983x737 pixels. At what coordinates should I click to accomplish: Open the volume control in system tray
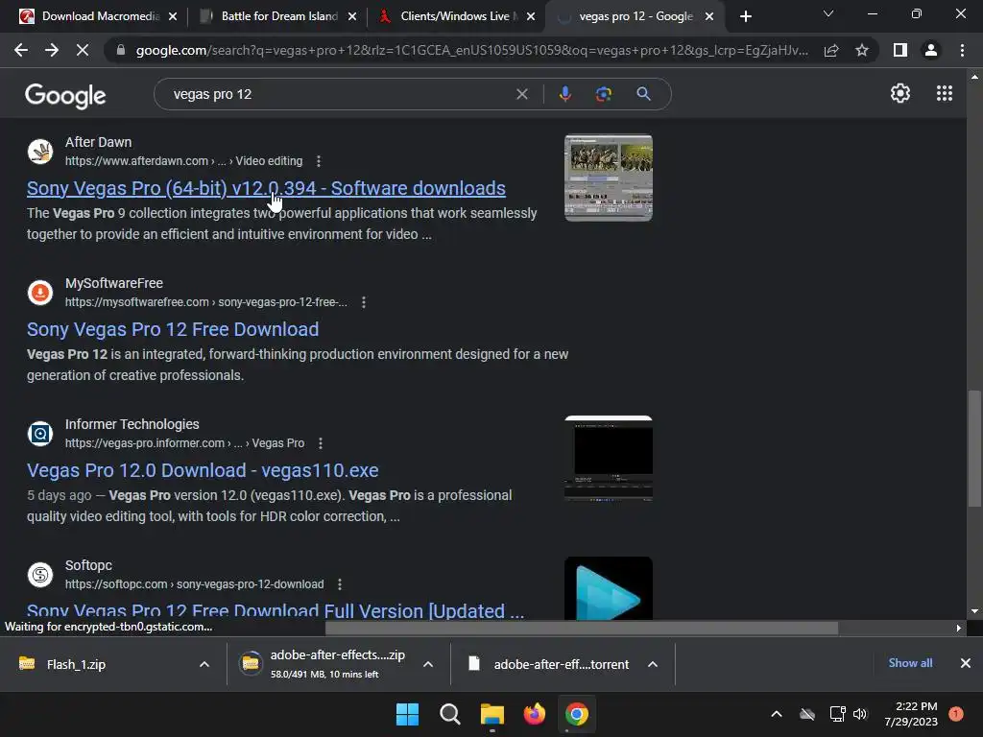(860, 714)
